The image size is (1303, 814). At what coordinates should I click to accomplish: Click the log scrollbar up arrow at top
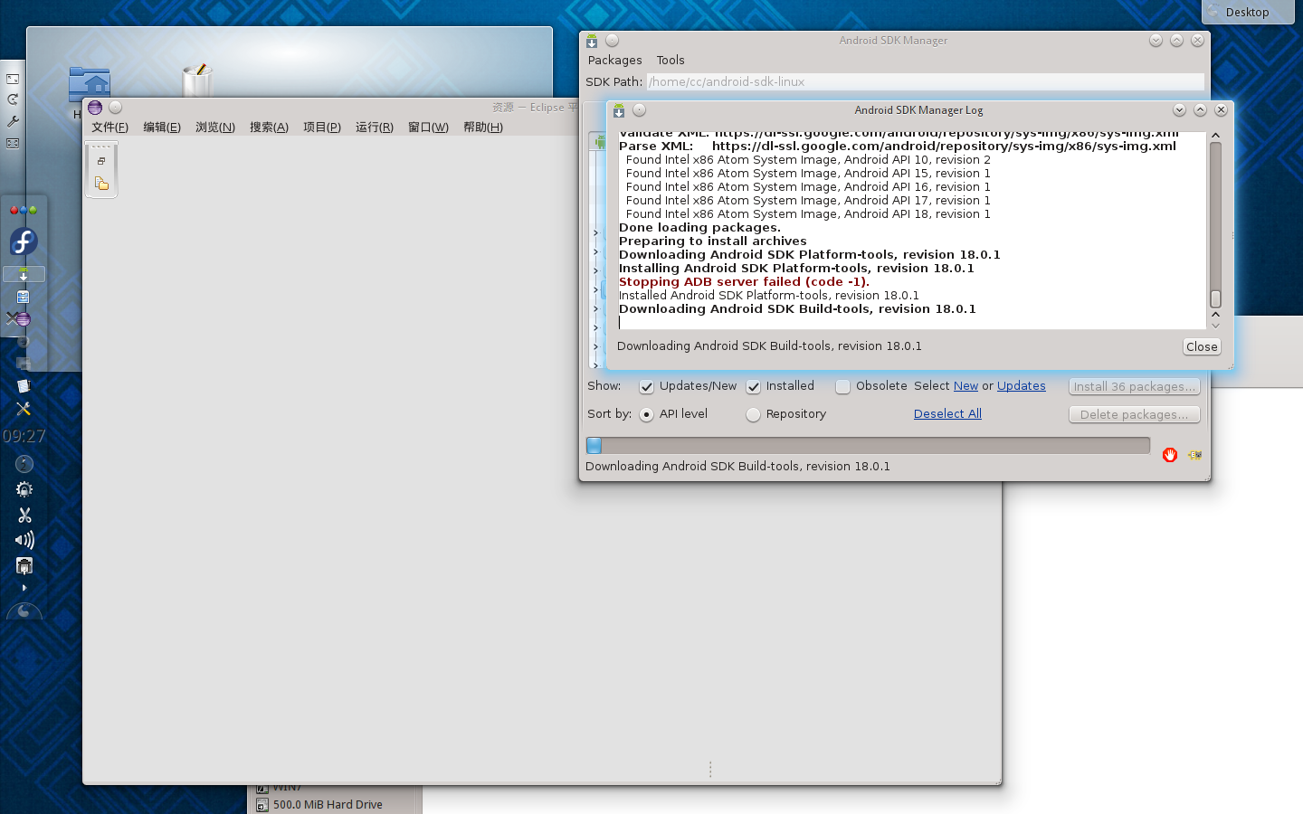pos(1215,136)
